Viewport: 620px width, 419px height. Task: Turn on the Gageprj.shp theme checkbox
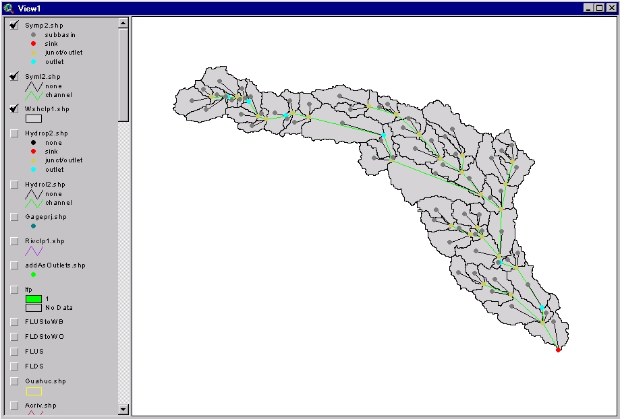pos(14,217)
